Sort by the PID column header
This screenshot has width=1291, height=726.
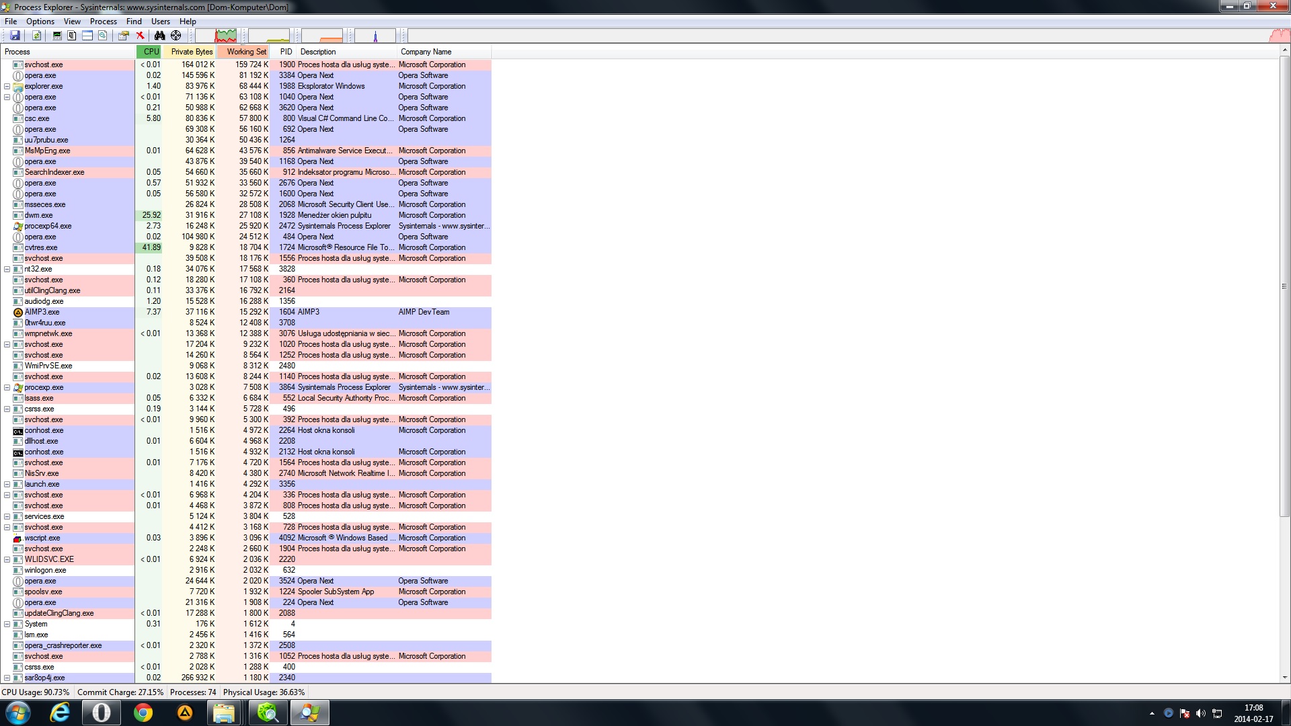tap(283, 52)
